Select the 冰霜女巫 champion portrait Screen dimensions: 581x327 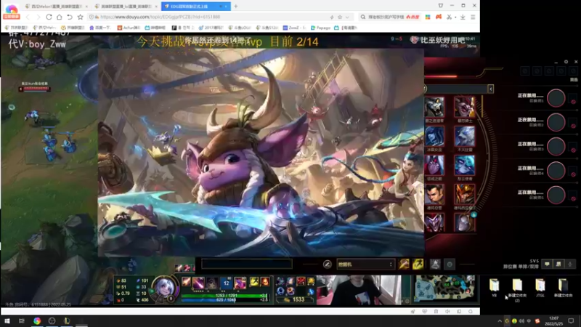click(434, 137)
